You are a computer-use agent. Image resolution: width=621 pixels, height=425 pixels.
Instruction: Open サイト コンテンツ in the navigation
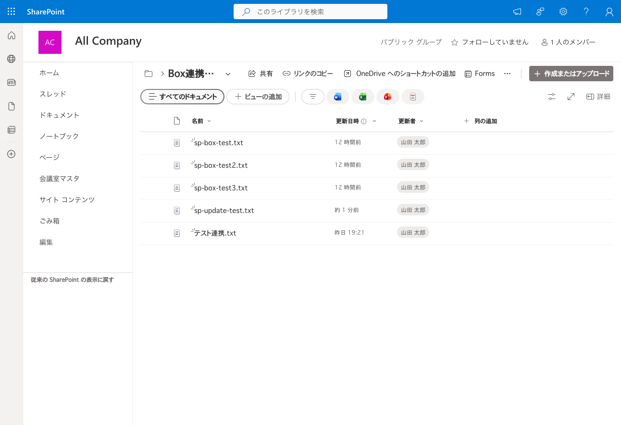tap(67, 200)
